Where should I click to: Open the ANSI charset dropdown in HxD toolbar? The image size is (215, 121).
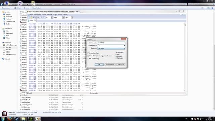click(x=63, y=17)
